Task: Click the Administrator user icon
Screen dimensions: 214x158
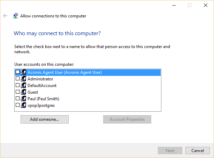Action: (x=23, y=79)
